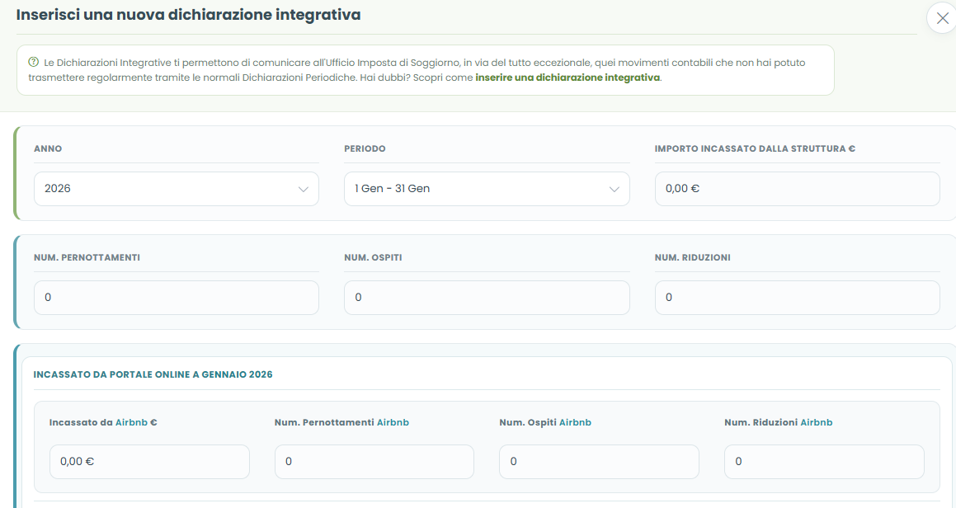Click the chevron arrow in the Periodo selector
956x508 pixels.
click(x=614, y=189)
